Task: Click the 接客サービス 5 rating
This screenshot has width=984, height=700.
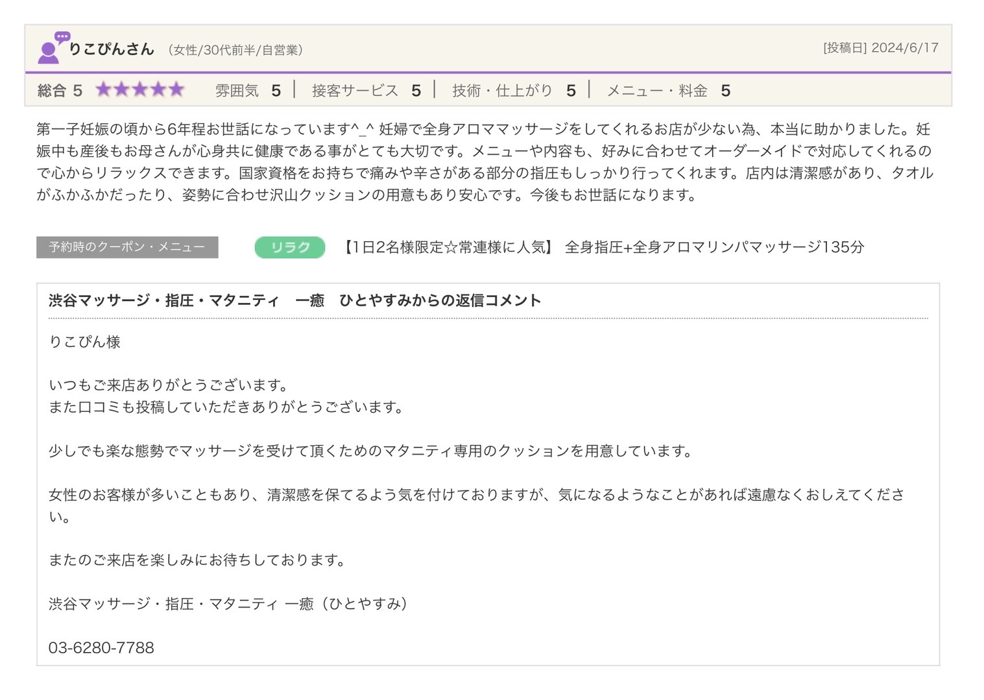Action: 366,90
